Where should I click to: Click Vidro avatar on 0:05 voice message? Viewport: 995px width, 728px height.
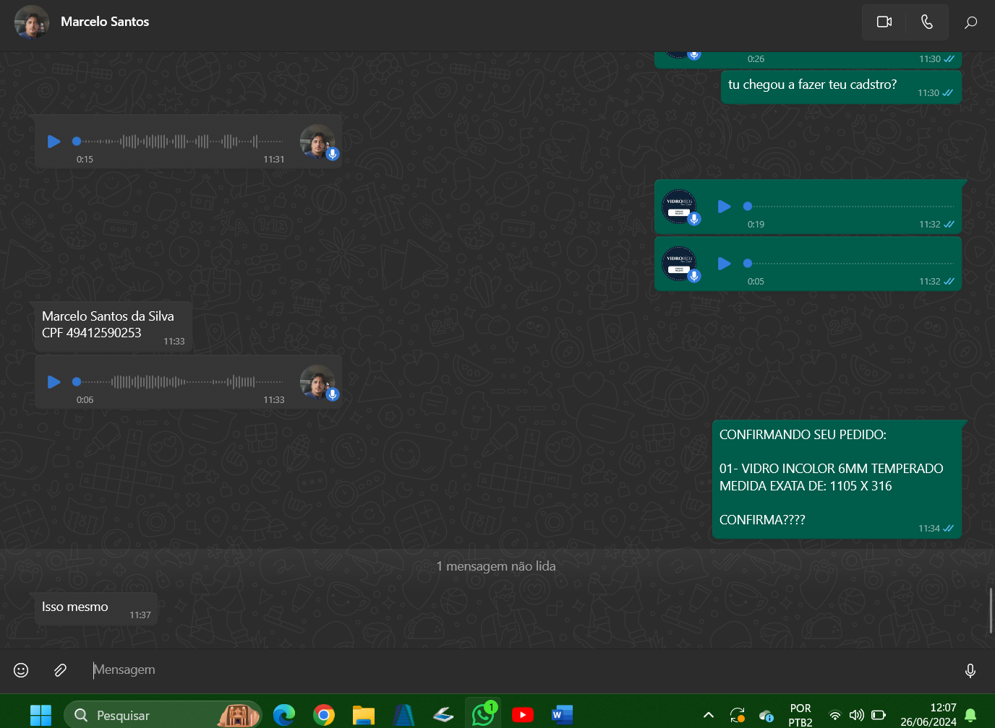[x=679, y=264]
